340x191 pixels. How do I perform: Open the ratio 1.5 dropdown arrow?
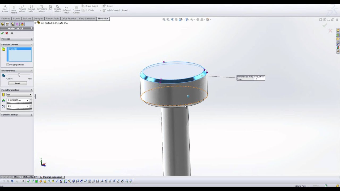click(x=27, y=106)
